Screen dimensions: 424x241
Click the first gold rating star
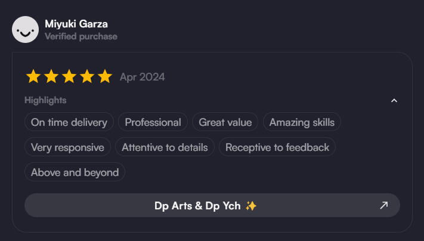coord(33,76)
